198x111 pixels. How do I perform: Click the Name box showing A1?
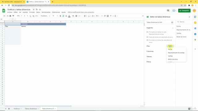(x=5, y=19)
